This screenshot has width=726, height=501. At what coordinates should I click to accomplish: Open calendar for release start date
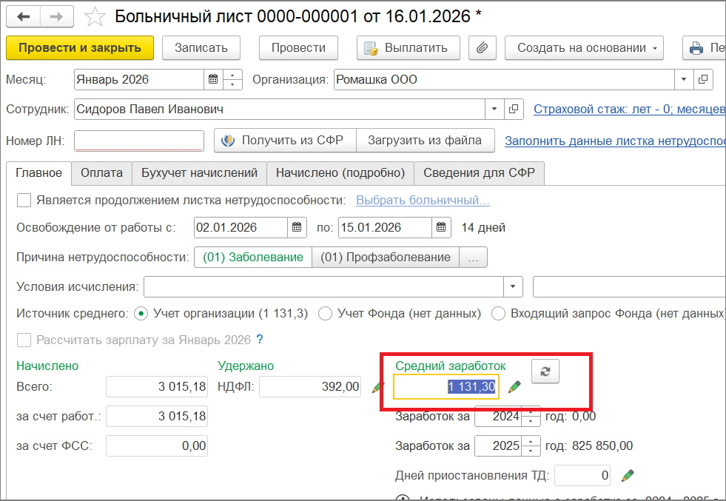[x=296, y=227]
